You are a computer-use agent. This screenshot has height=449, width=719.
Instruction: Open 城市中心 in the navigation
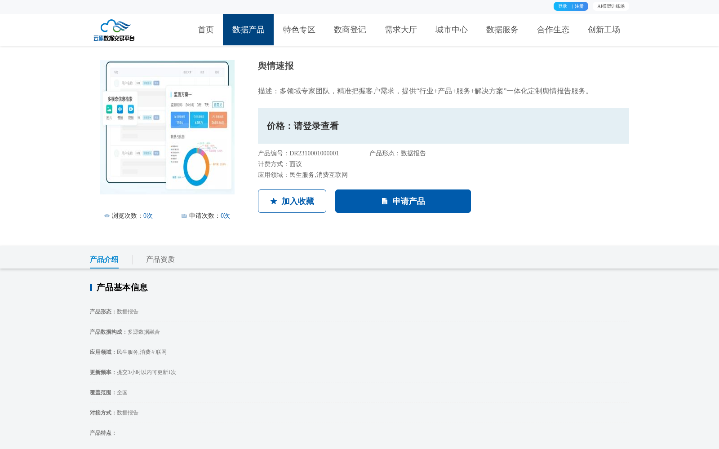tap(452, 30)
